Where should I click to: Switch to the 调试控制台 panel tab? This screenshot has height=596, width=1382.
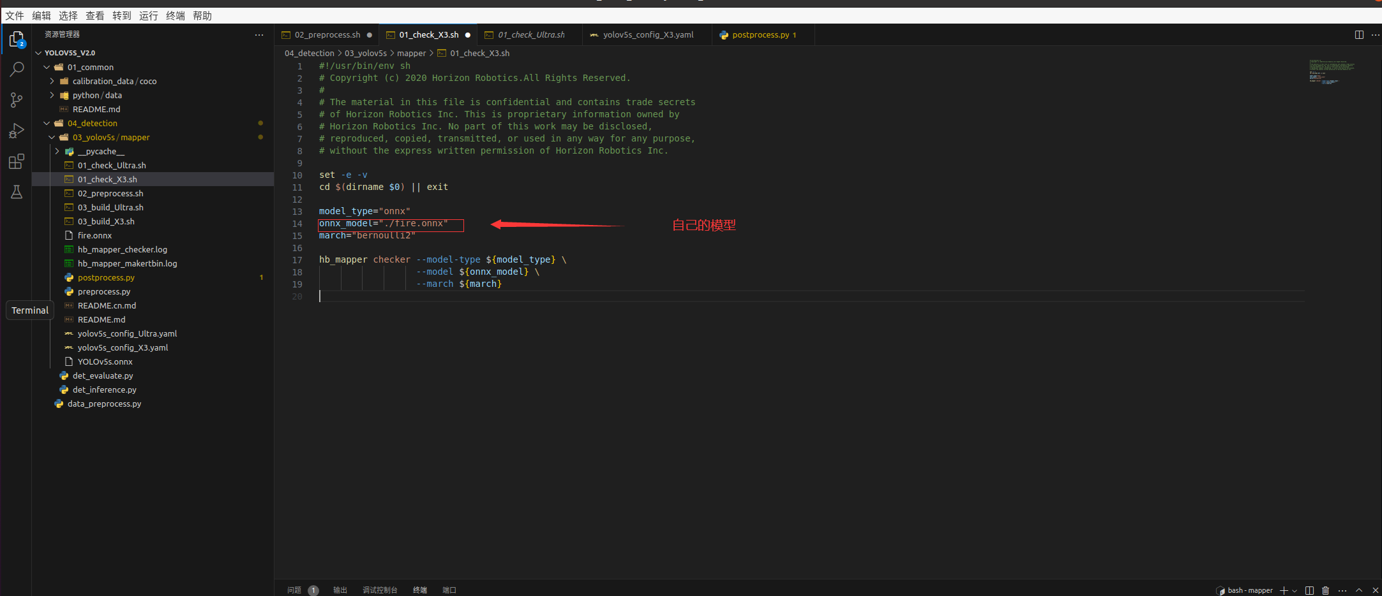click(x=380, y=590)
